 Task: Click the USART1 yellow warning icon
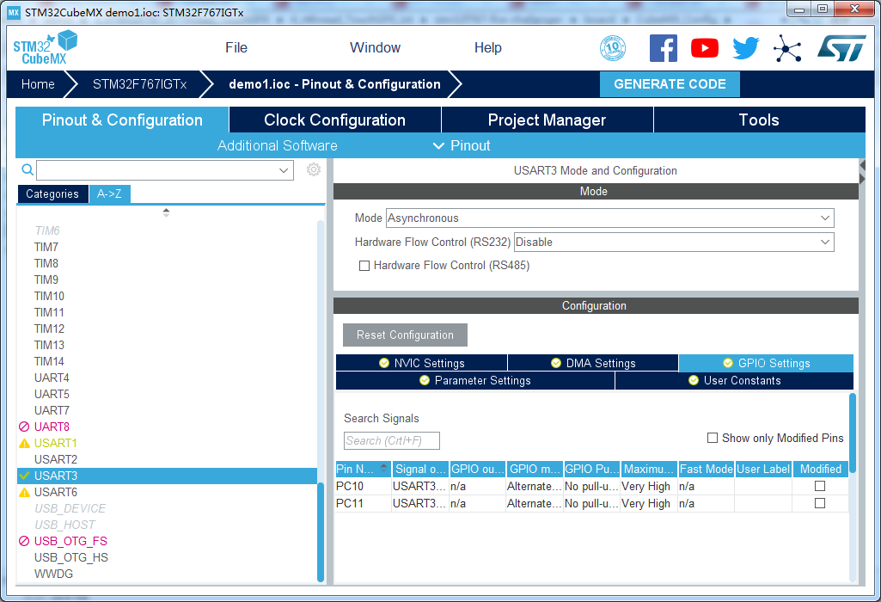point(24,443)
